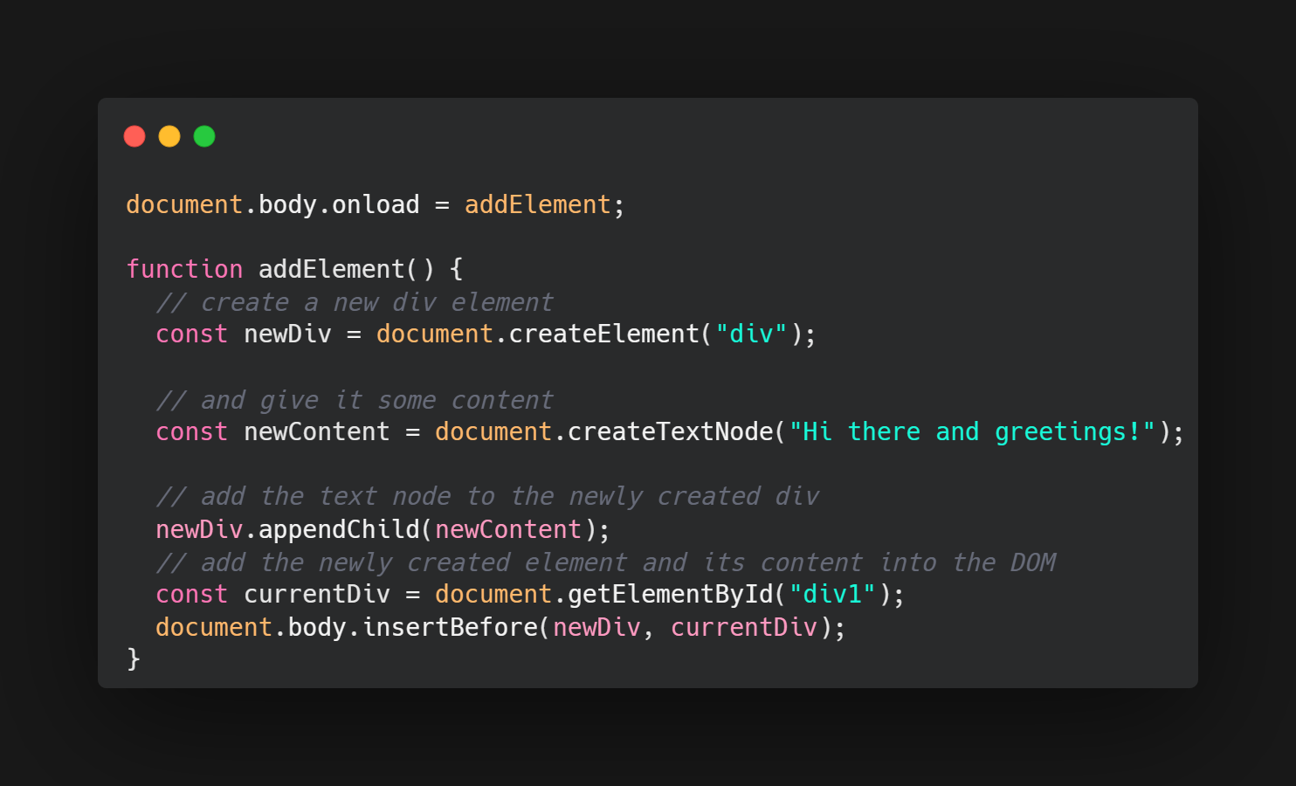
Task: Click 'newDiv' argument in insertBefore
Action: coord(596,627)
